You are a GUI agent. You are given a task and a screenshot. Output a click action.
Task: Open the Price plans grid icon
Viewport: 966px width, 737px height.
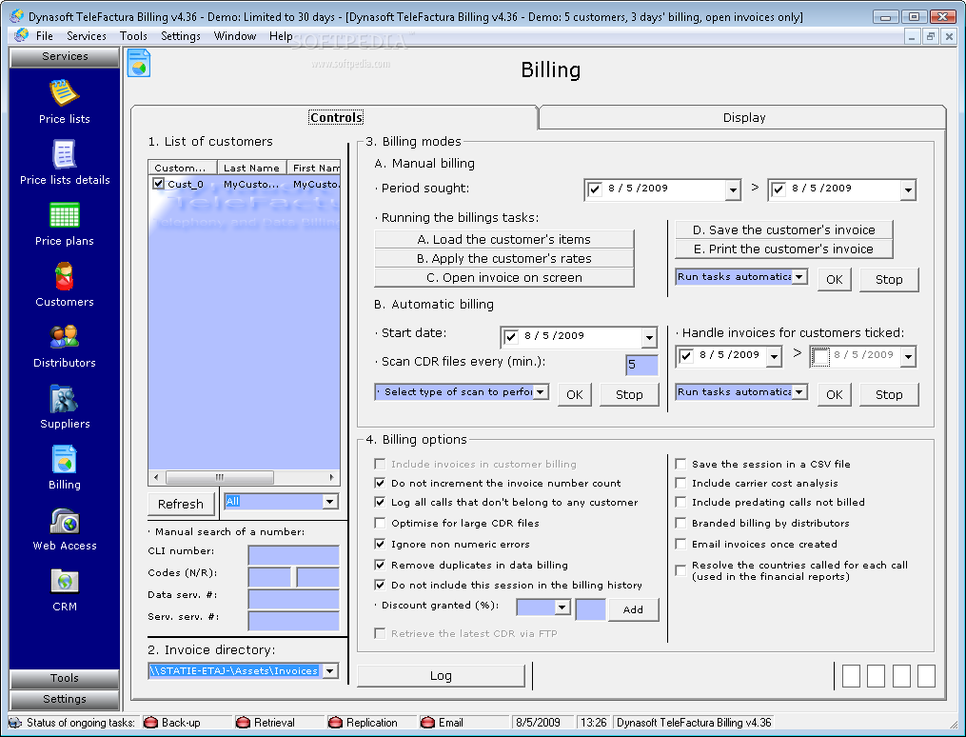click(x=64, y=215)
